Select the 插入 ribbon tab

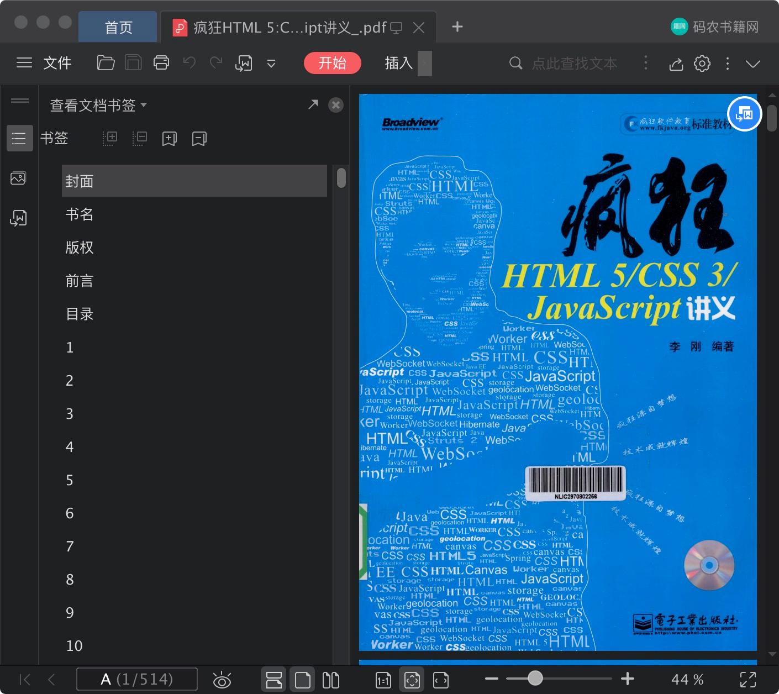399,63
